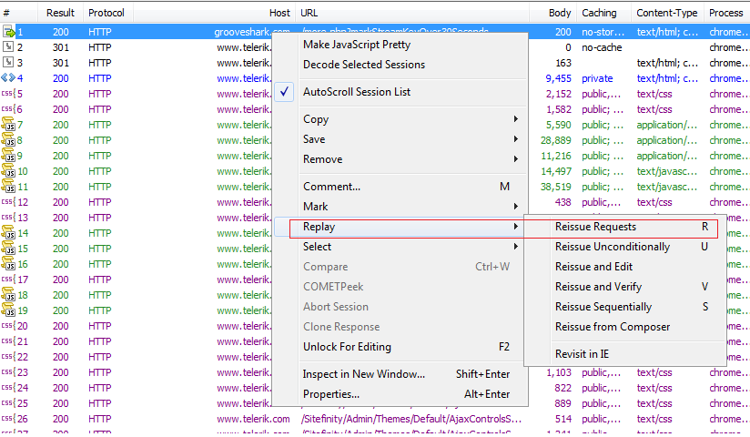Select the JS script icon of session 10

coord(8,171)
